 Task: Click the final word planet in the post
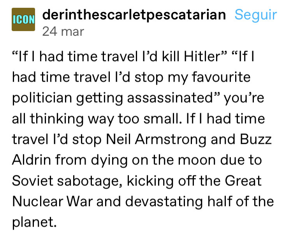[33, 222]
